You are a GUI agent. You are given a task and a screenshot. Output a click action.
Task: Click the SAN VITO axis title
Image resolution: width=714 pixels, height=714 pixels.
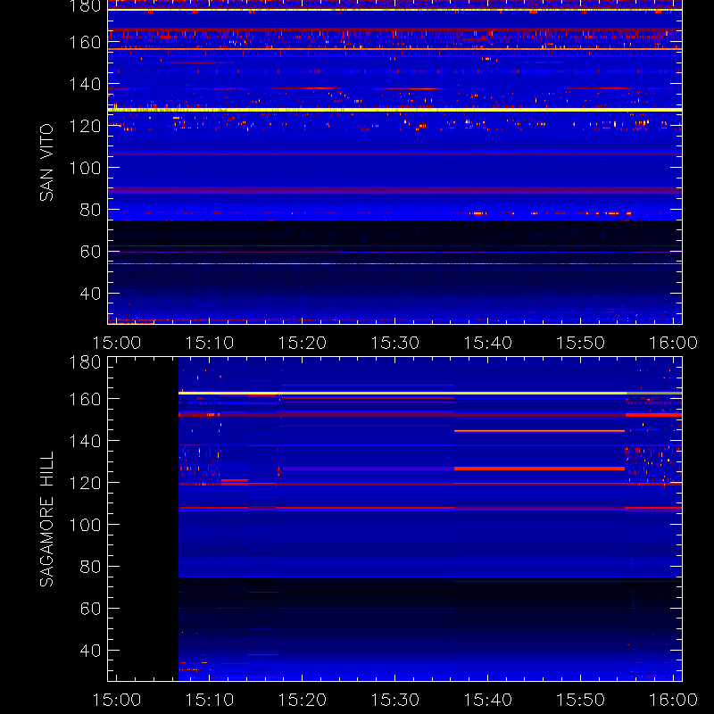pos(46,162)
